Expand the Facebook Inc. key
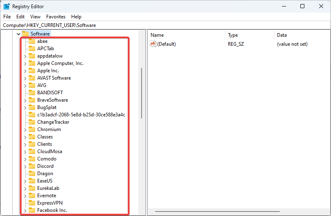This screenshot has height=216, width=331. 25,211
